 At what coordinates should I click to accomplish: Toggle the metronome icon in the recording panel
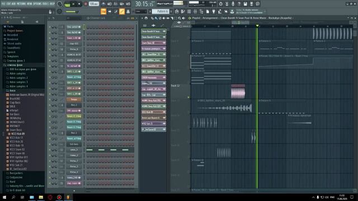click(x=103, y=4)
